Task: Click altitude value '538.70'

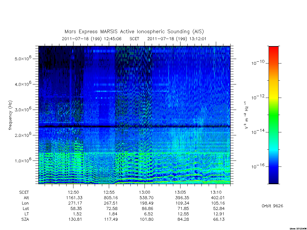Action: tap(146, 198)
